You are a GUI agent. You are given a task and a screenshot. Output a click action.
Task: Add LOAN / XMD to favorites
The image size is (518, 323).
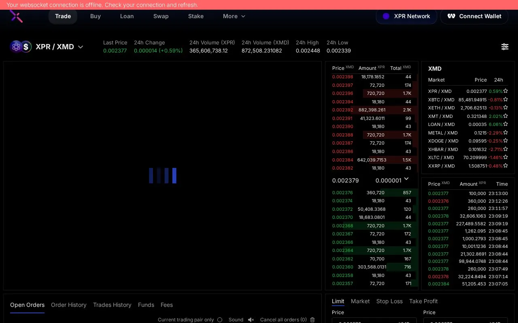(505, 124)
